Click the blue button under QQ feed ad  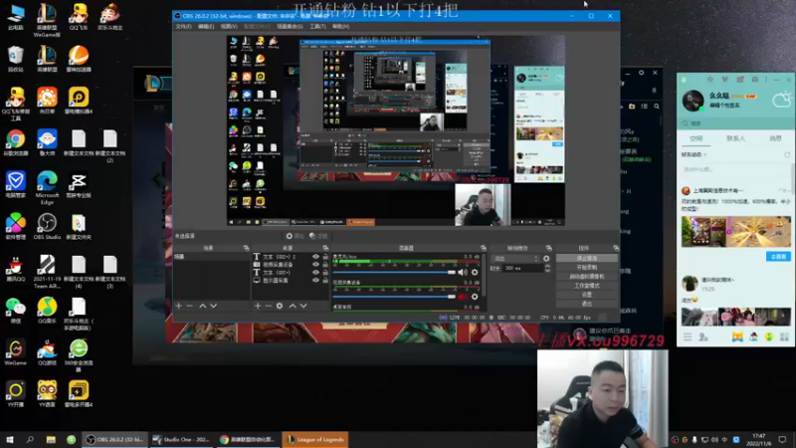tap(778, 257)
